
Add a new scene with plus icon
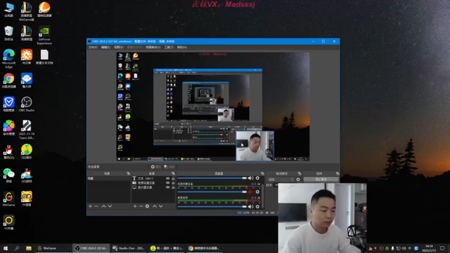[x=90, y=206]
